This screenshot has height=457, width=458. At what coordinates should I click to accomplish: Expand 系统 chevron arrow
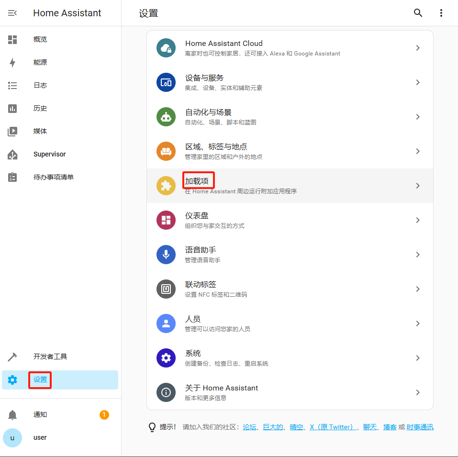(x=418, y=358)
